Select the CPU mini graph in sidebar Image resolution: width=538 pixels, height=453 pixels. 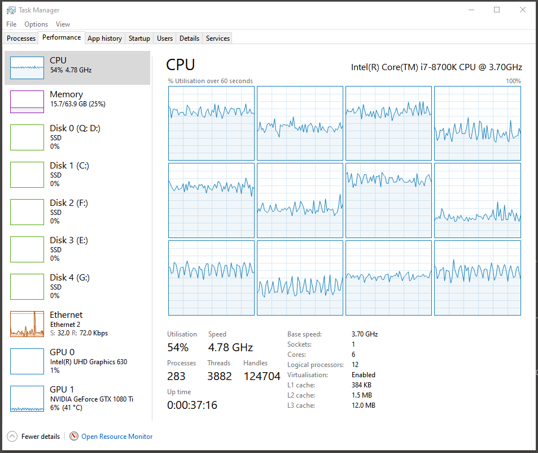(x=27, y=68)
